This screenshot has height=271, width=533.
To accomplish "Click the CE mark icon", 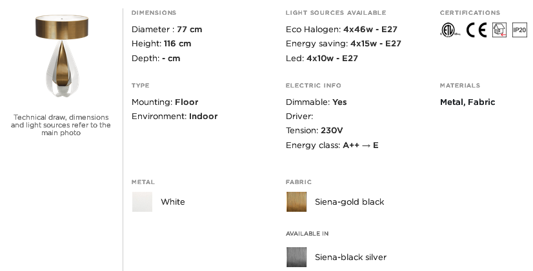I will tap(476, 30).
